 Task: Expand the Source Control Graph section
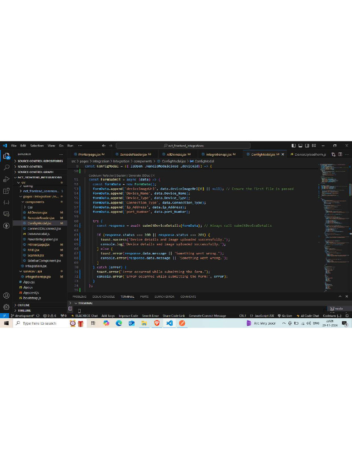tap(40, 172)
